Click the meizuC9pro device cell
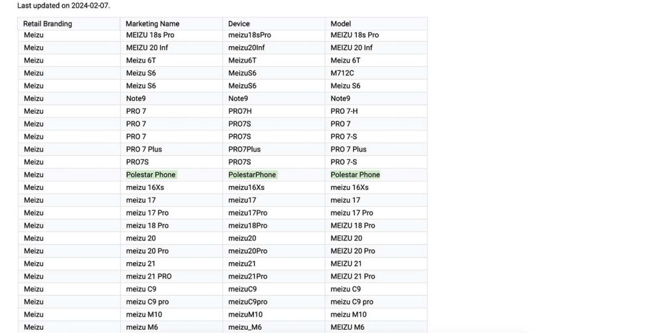This screenshot has height=333, width=667. (248, 302)
